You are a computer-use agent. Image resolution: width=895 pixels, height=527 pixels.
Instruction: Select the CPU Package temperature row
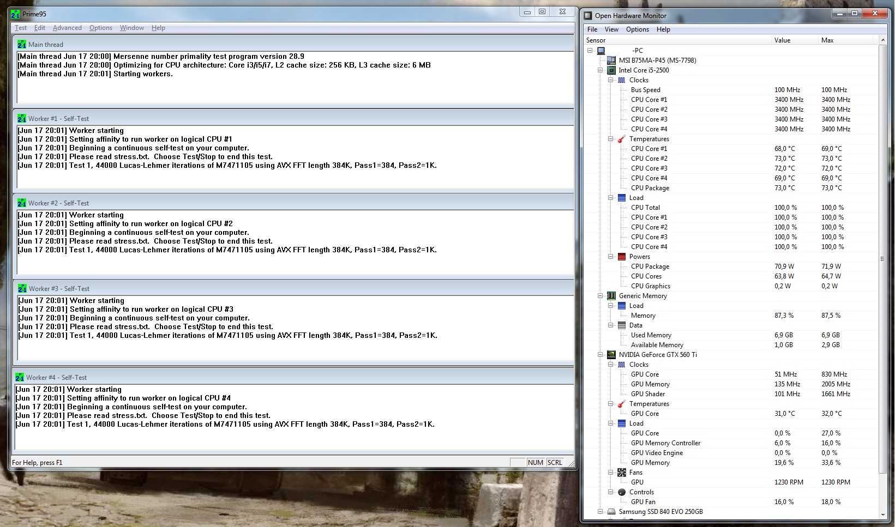pos(731,188)
